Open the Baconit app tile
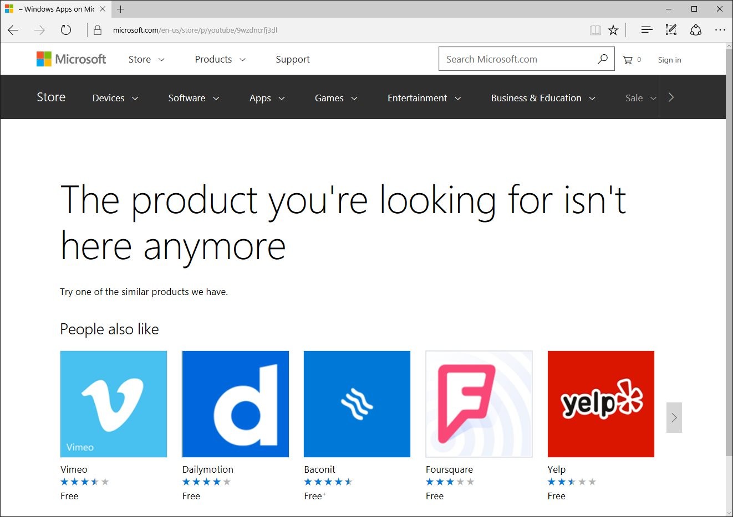The width and height of the screenshot is (733, 517). click(357, 404)
